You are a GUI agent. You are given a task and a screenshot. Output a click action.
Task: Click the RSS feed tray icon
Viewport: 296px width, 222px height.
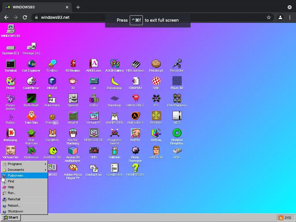pos(281,218)
